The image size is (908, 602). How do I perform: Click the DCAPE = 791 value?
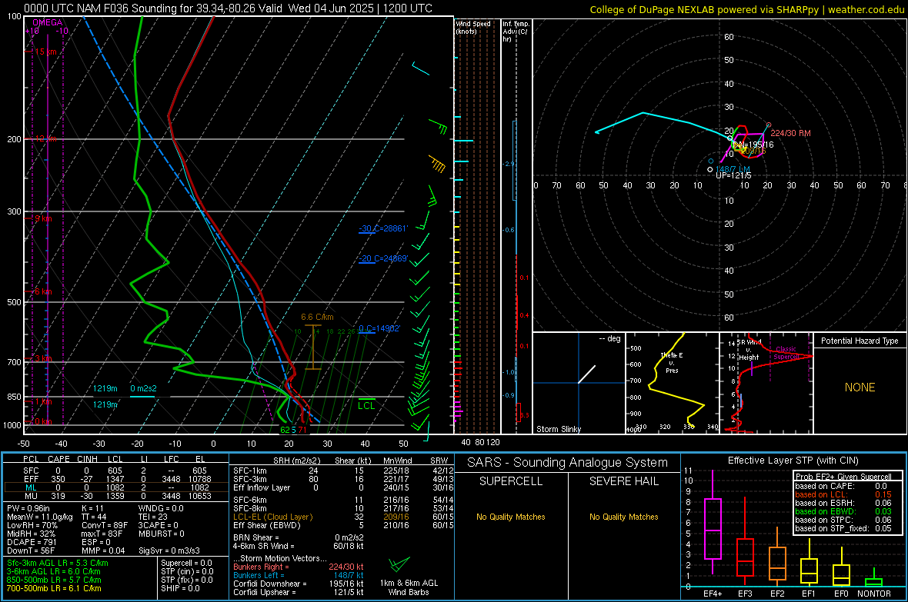32,542
